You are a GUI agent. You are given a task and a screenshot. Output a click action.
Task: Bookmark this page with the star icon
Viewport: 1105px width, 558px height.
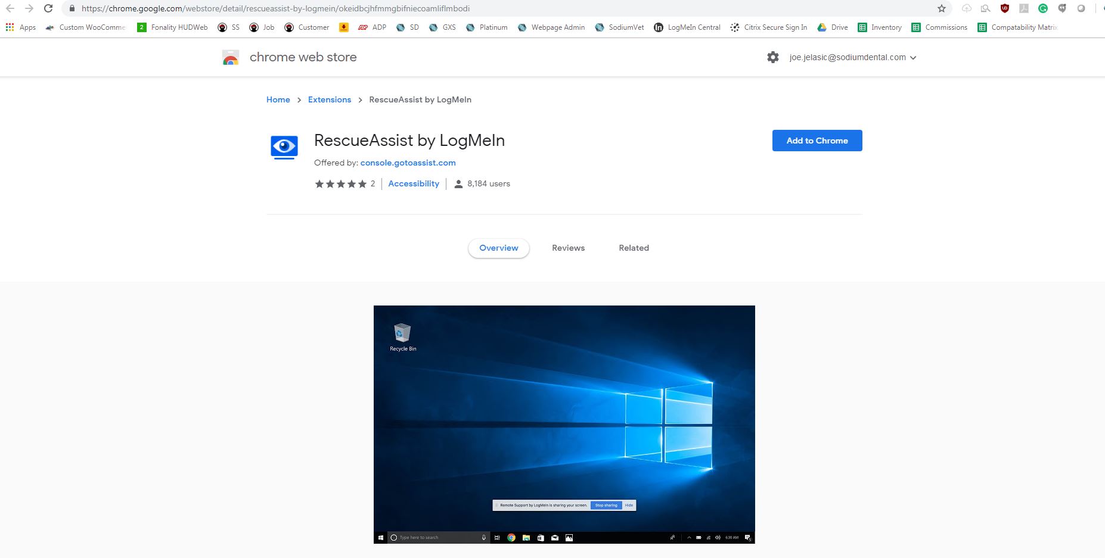(942, 8)
